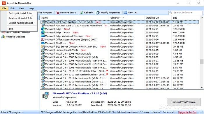Click the SQL Server Compact row icon
This screenshot has width=204, height=114.
(43, 46)
